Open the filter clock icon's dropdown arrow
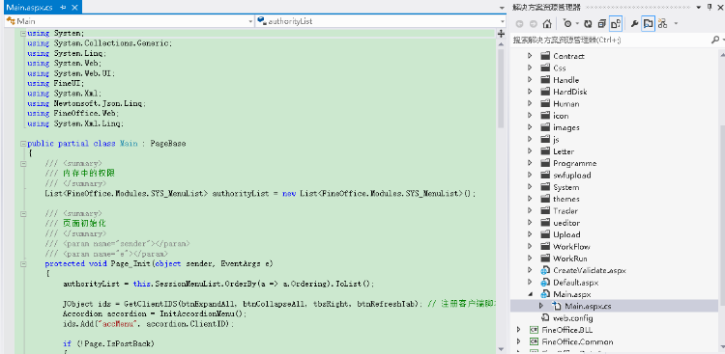The image size is (725, 354). point(577,23)
